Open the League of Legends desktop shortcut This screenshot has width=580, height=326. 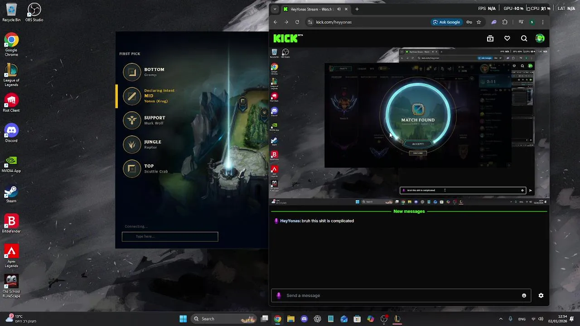point(11,75)
